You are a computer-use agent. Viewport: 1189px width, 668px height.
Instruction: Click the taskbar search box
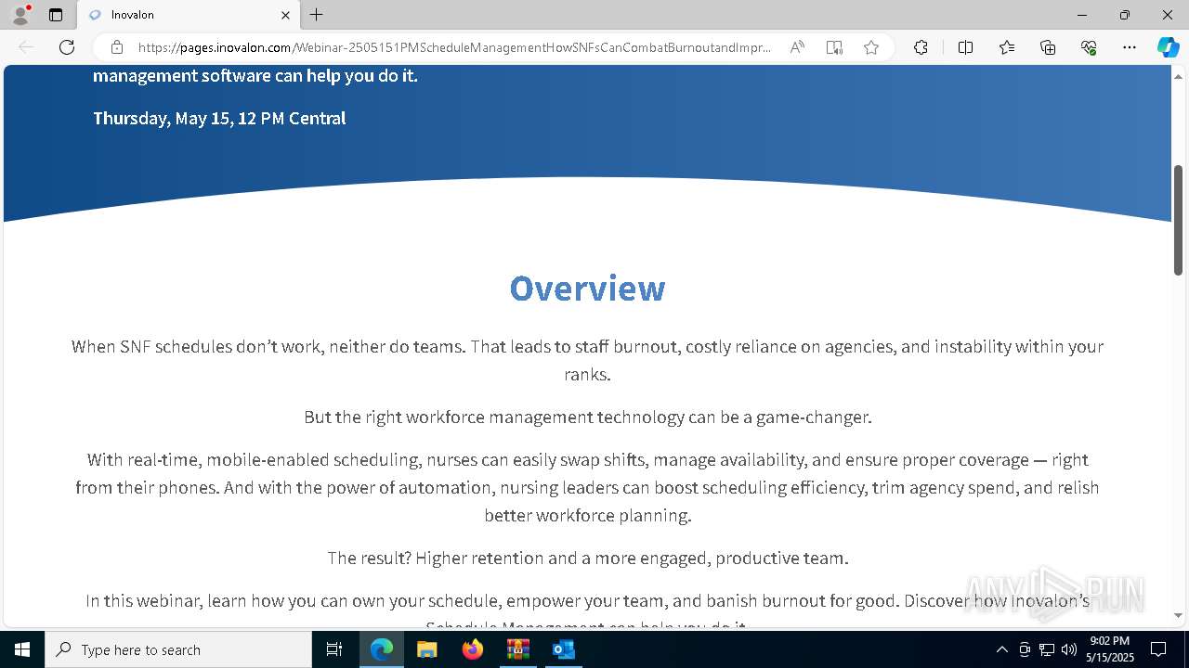click(178, 649)
